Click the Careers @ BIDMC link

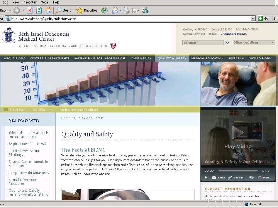point(234,34)
